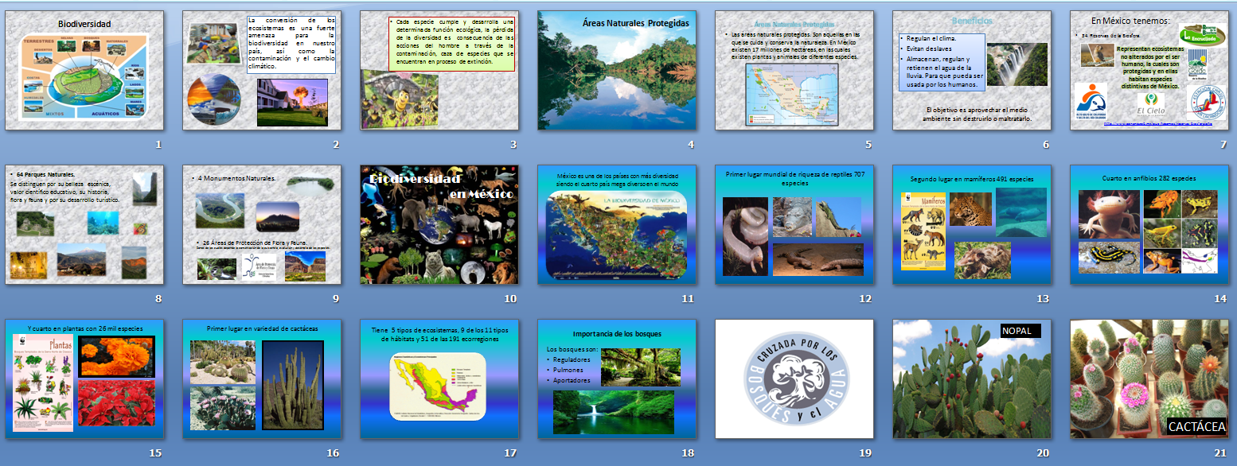
Task: Choose slide 18 Importancia de los bosques
Action: coord(617,379)
